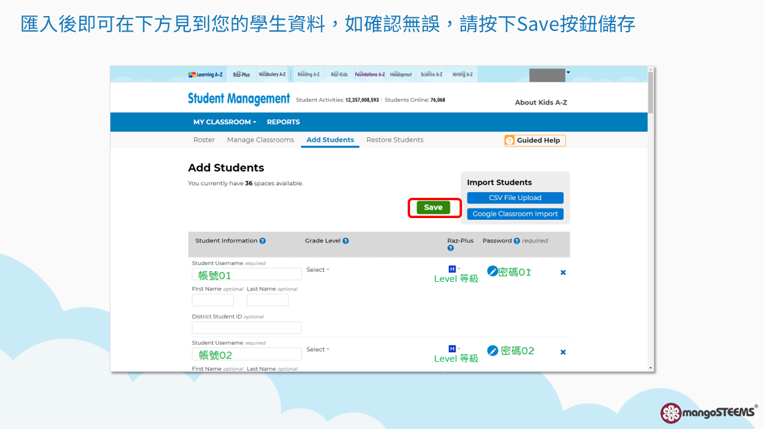This screenshot has height=429, width=764.
Task: Open Headsprout product link
Action: [401, 74]
